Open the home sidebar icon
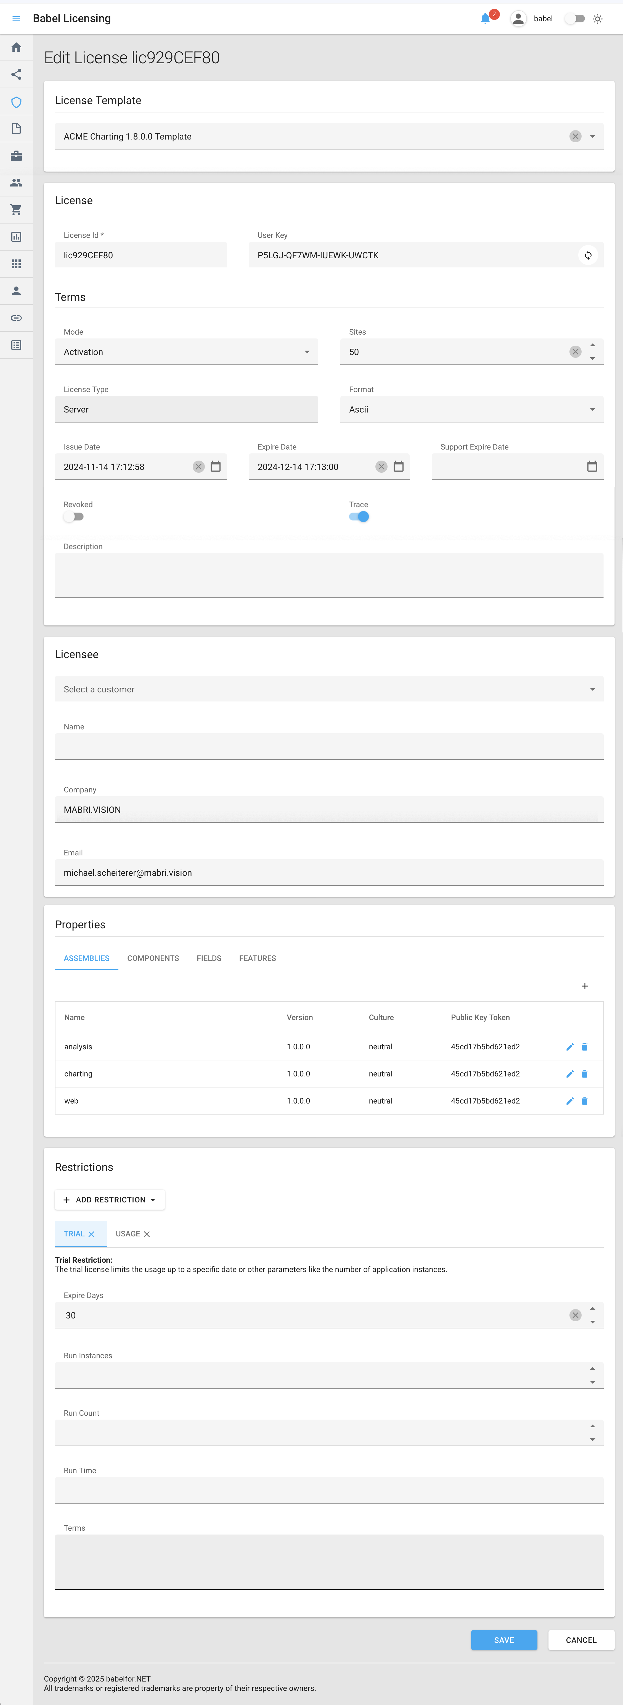This screenshot has height=1705, width=623. coord(17,48)
